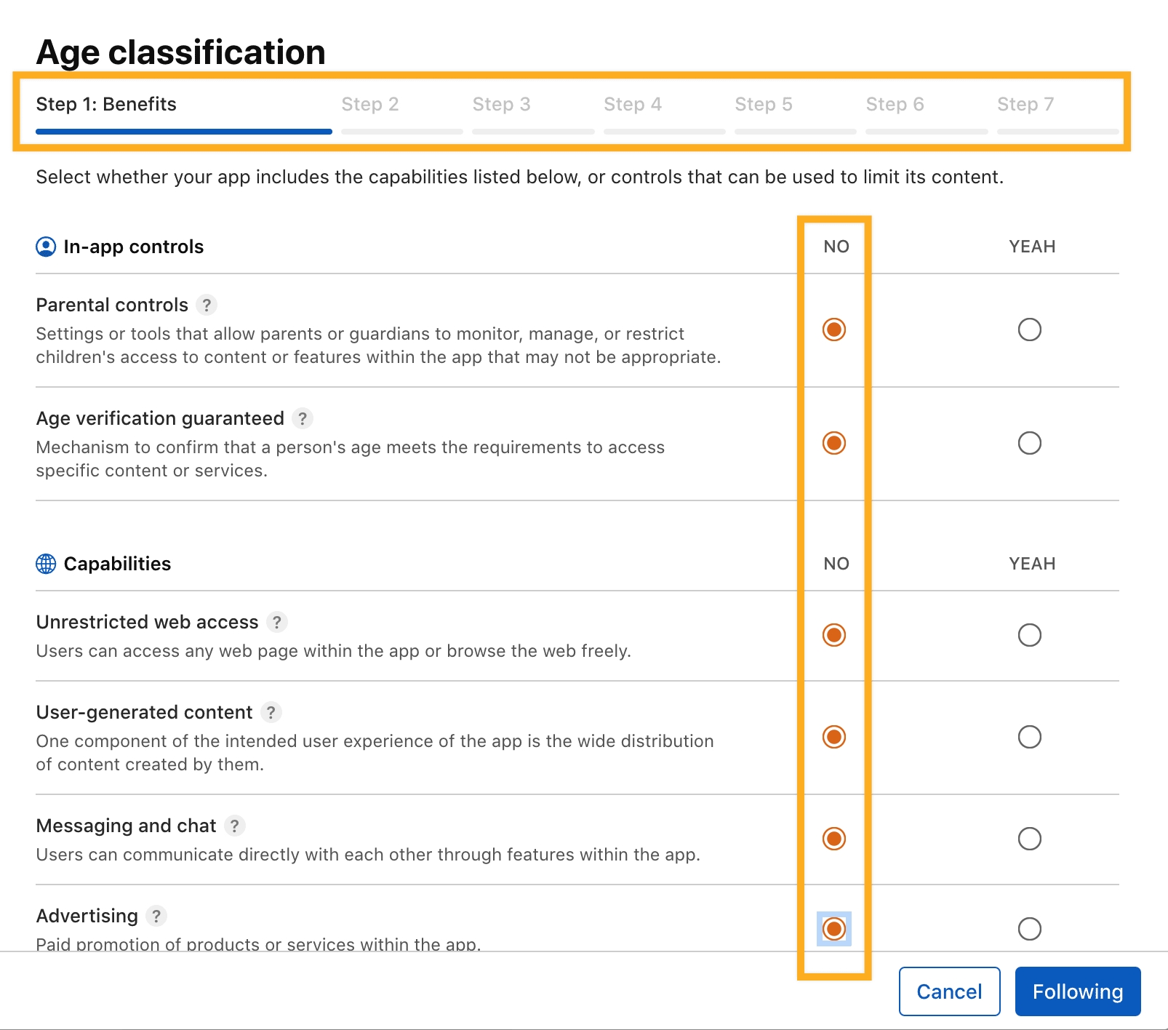1168x1030 pixels.
Task: Click the Messaging and chat label
Action: pos(126,826)
